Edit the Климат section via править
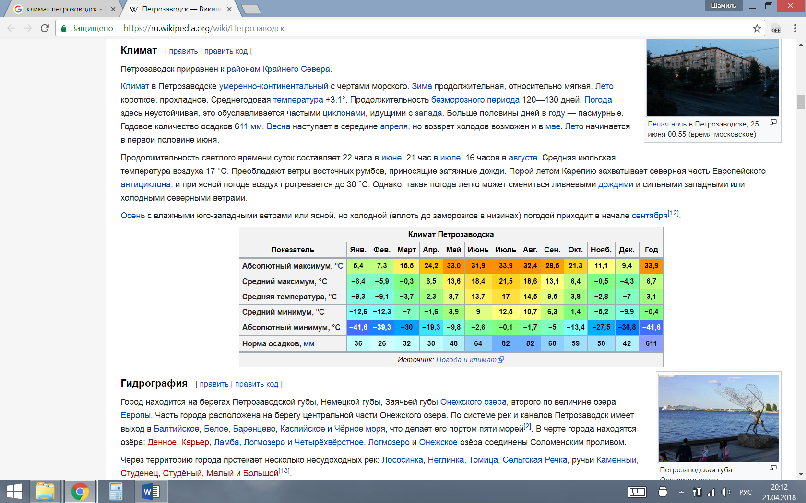This screenshot has width=806, height=503. coord(183,51)
